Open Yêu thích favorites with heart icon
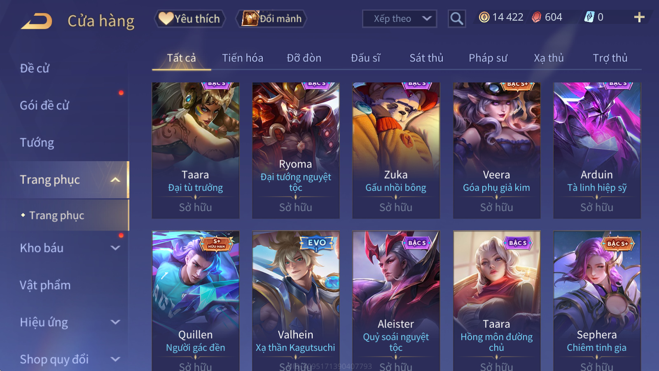The width and height of the screenshot is (659, 371). [x=190, y=19]
